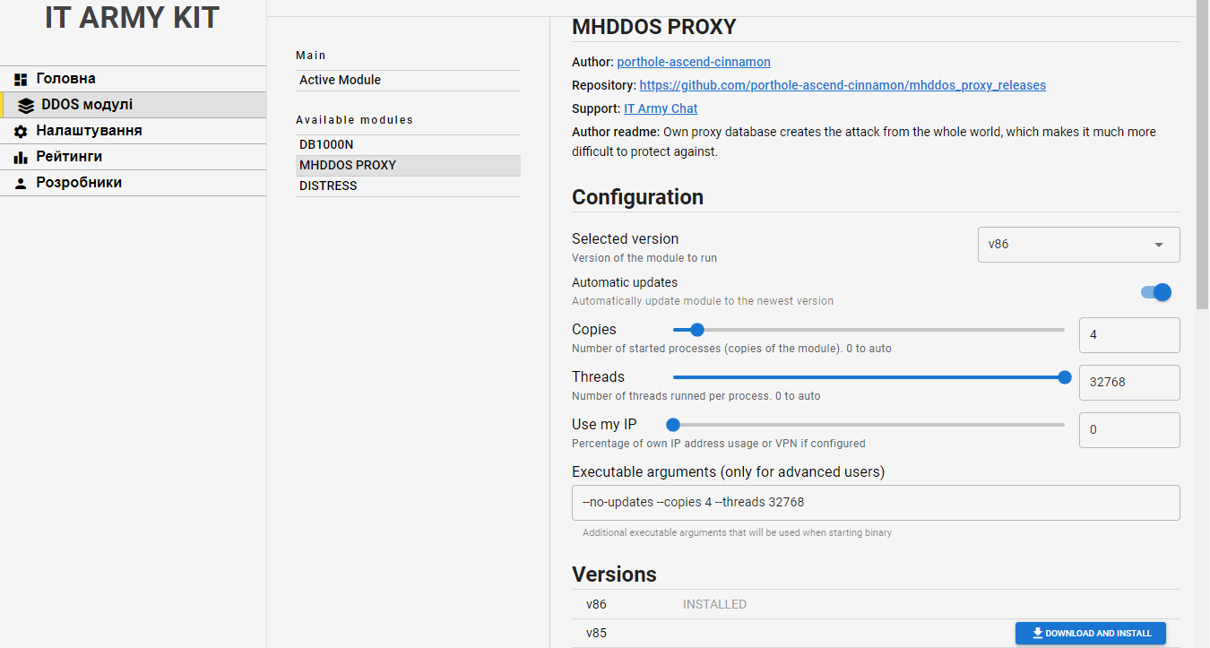
Task: Visit the IT Army Chat support link
Action: click(661, 108)
